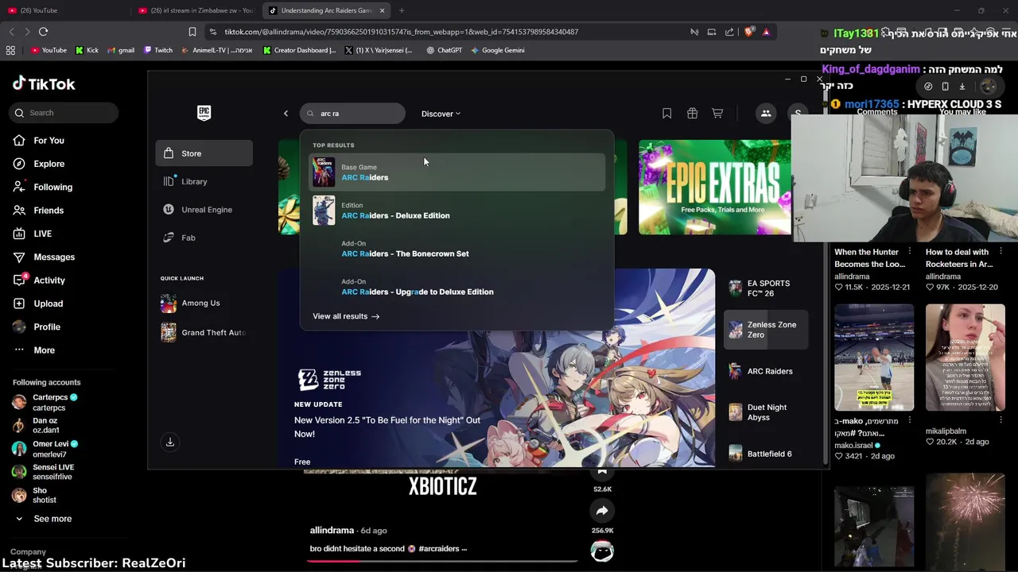The width and height of the screenshot is (1018, 572).
Task: Open TikTok Friends page
Action: tap(48, 211)
